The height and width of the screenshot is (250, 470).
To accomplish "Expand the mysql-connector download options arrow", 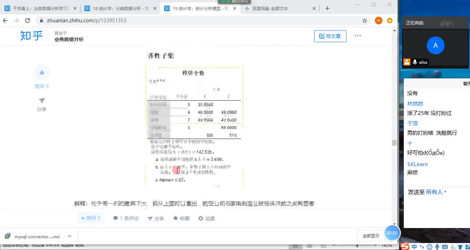I will click(70, 236).
